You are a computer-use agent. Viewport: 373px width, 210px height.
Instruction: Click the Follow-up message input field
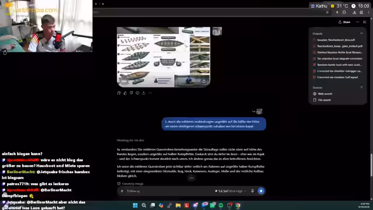[169, 191]
